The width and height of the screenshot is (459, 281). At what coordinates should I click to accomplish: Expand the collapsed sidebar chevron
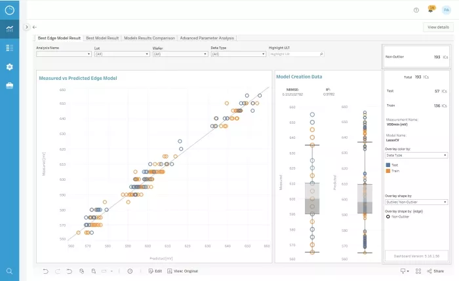click(x=26, y=27)
